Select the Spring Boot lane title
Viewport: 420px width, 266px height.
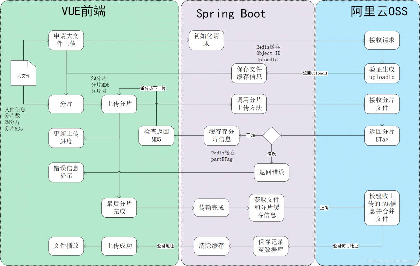coord(231,13)
